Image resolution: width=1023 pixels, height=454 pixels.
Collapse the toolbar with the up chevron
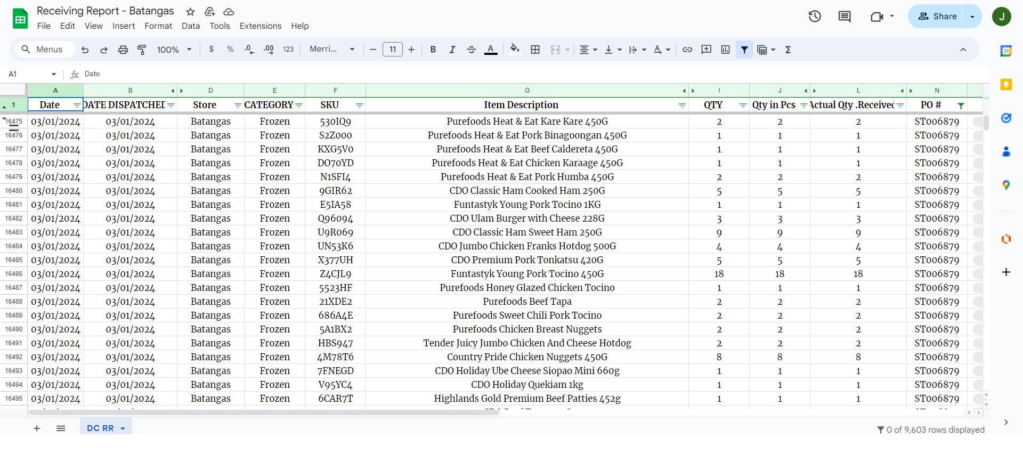pyautogui.click(x=963, y=50)
